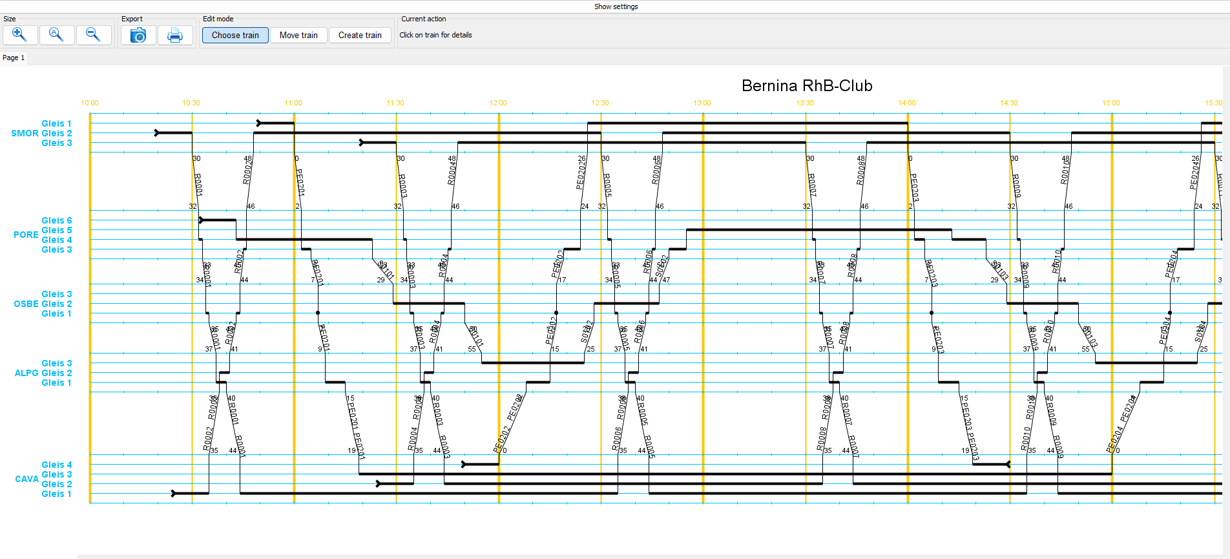Choose train R0006 between SMOR and PORE
The height and width of the screenshot is (559, 1230).
pos(656,173)
